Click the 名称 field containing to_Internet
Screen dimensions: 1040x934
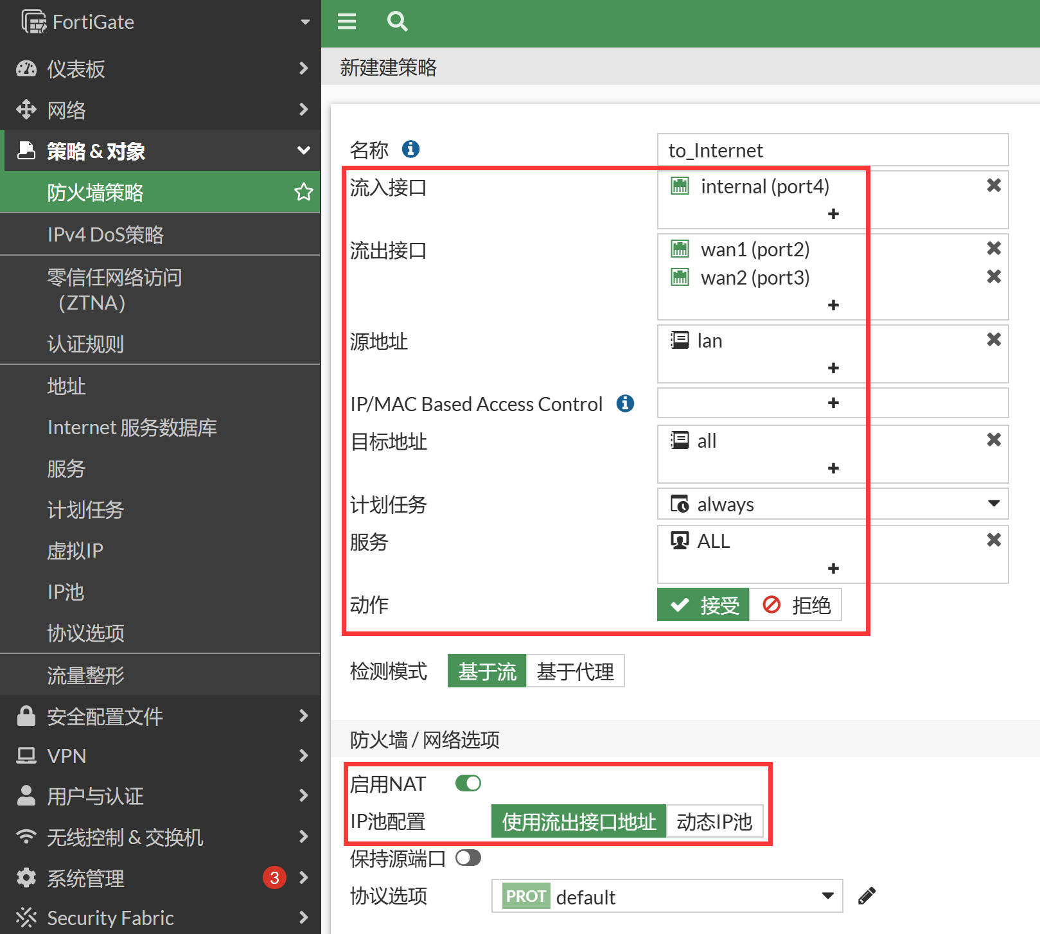click(x=833, y=150)
